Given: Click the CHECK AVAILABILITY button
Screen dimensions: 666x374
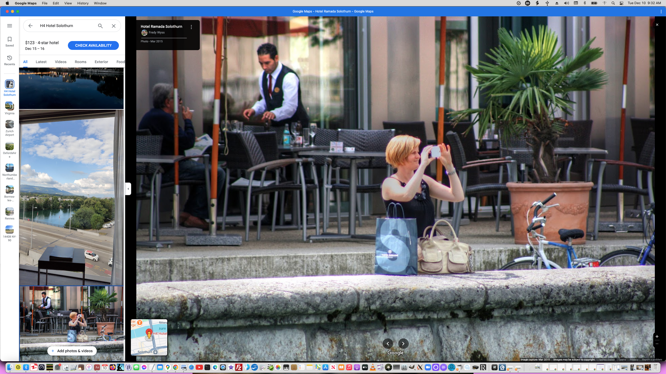Looking at the screenshot, I should [93, 45].
